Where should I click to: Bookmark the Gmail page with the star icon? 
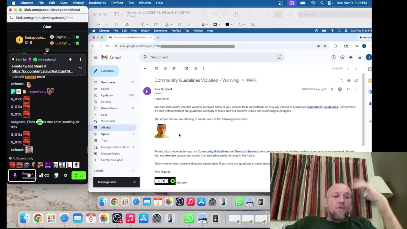(325, 46)
